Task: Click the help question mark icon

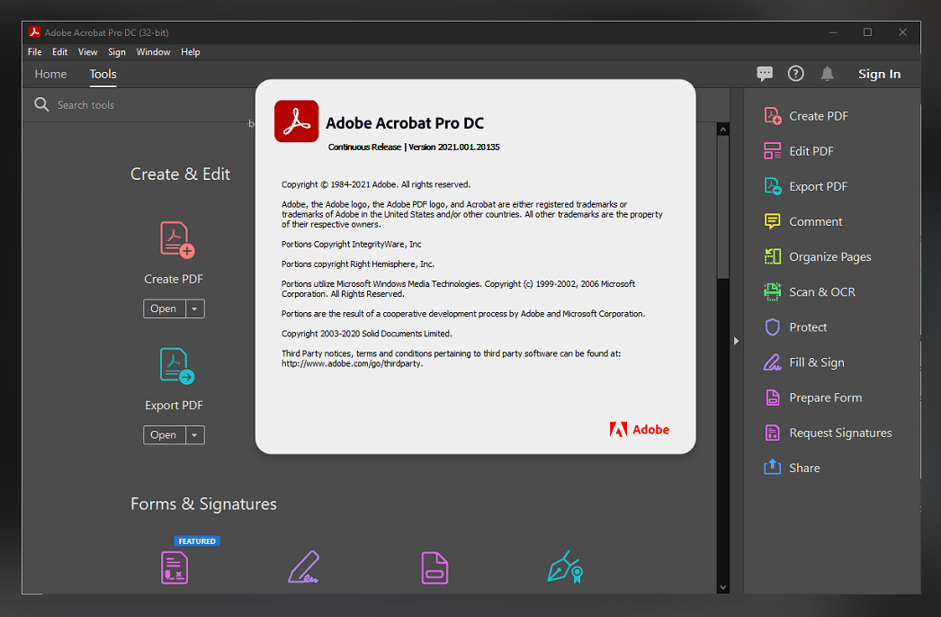Action: (795, 74)
